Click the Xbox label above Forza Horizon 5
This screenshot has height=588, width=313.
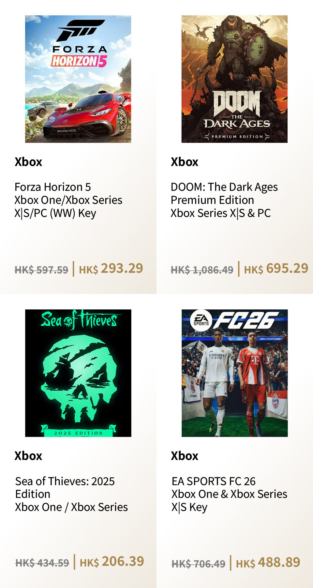(x=28, y=162)
